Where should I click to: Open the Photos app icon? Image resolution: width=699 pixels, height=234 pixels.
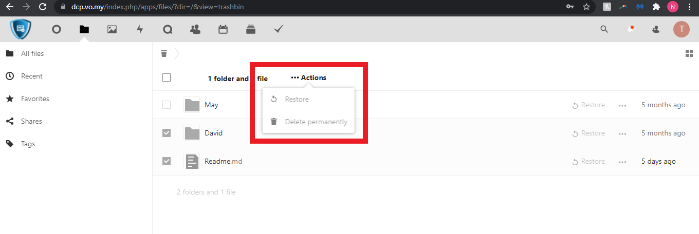tap(112, 30)
